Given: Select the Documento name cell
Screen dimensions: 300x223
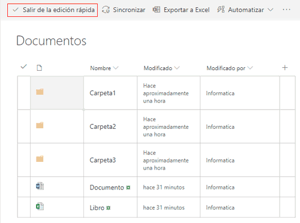Looking at the screenshot, I should pyautogui.click(x=110, y=187).
